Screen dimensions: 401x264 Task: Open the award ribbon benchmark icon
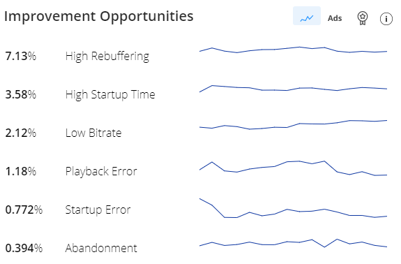pos(363,18)
